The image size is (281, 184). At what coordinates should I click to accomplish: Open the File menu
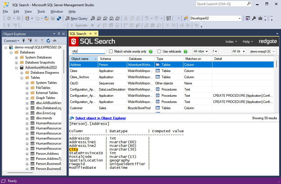[5, 12]
